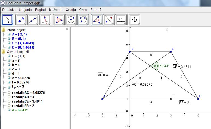Pick the Perpendicular line tool
Screen dimensions: 211x129
click(45, 20)
